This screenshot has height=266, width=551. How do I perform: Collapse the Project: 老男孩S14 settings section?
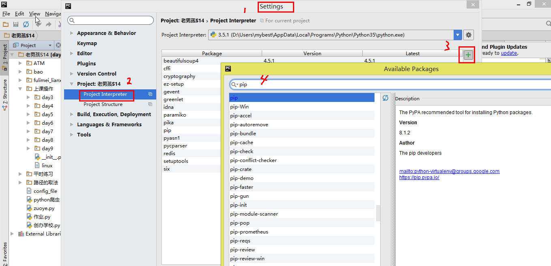pos(72,84)
